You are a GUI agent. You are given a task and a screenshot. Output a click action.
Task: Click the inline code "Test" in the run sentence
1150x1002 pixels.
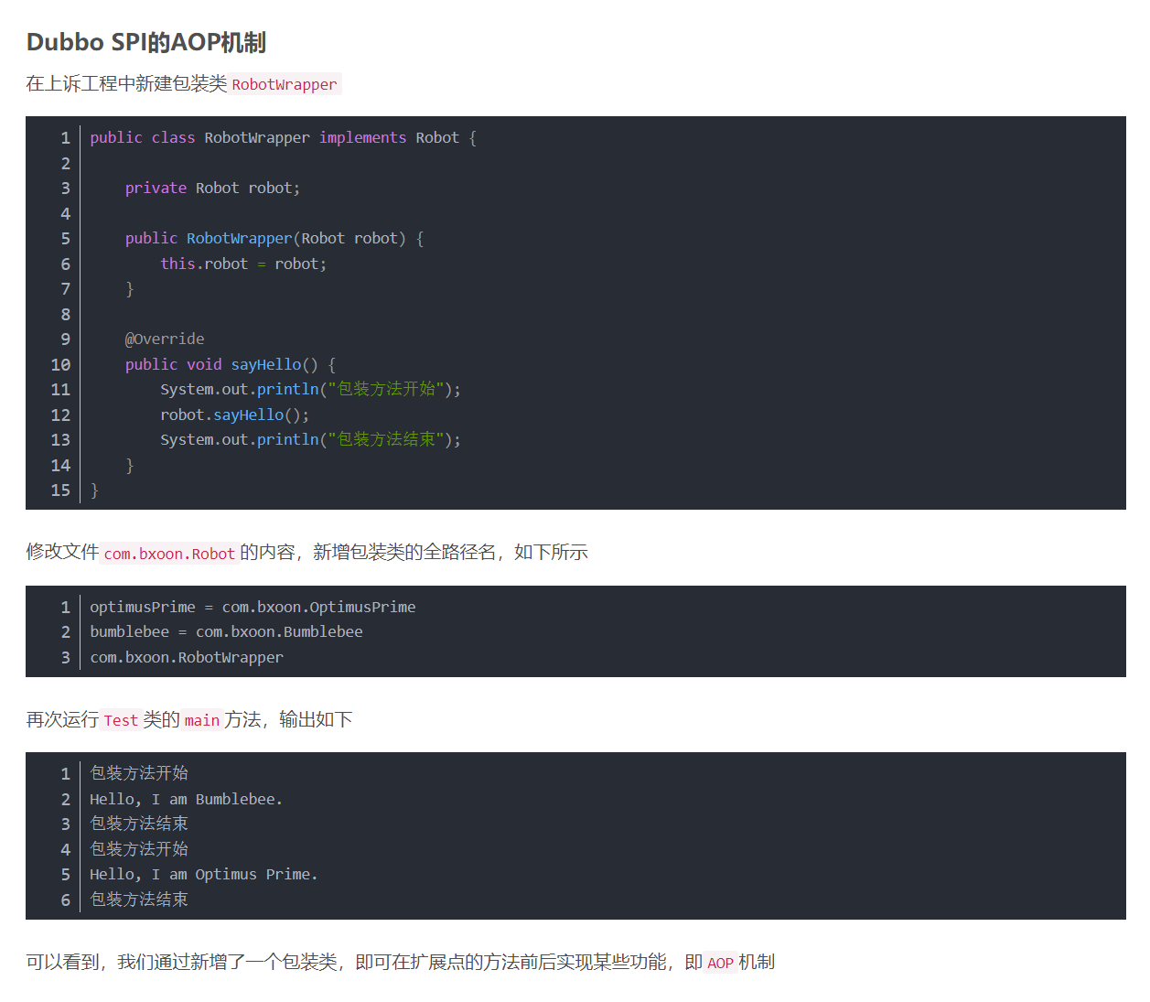(121, 720)
